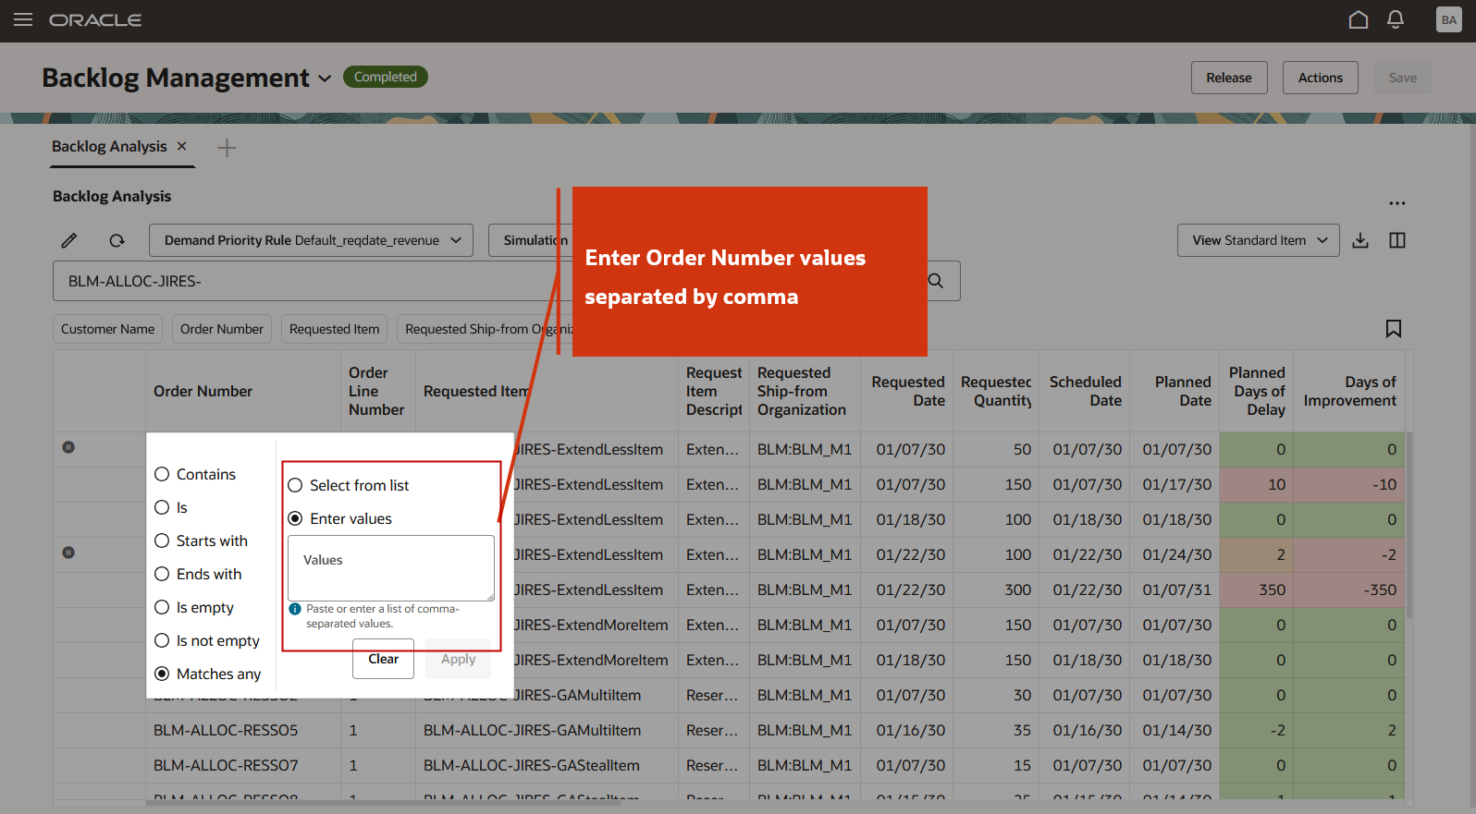Click the Scheduled Date column header
The height and width of the screenshot is (814, 1476).
click(1086, 391)
